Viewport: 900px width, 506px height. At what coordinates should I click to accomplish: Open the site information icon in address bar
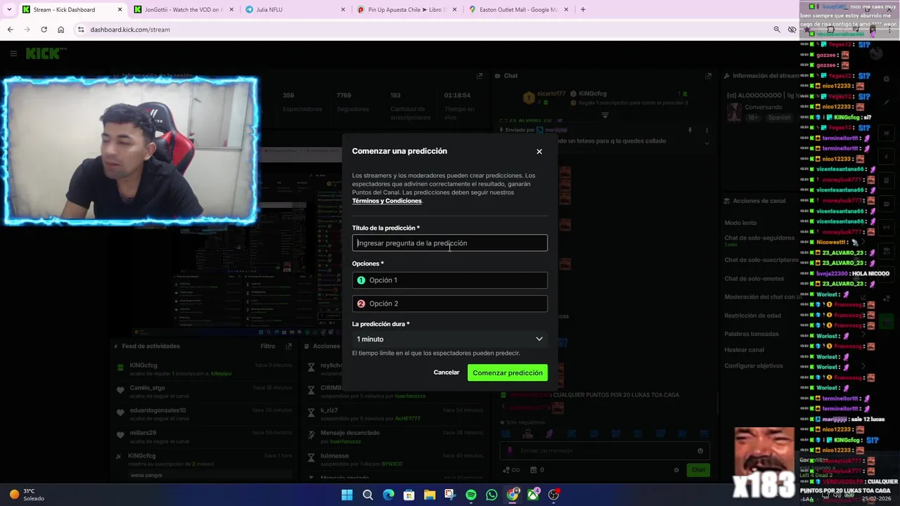81,30
